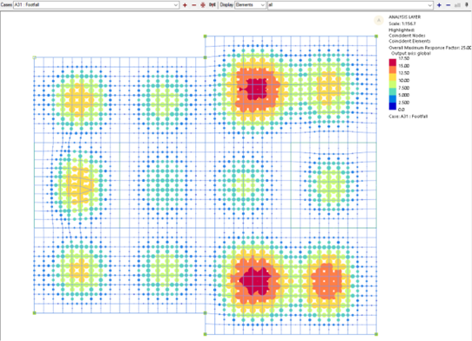Click the red plus icon beside Cases
Screen dimensions: 472x341
point(185,5)
